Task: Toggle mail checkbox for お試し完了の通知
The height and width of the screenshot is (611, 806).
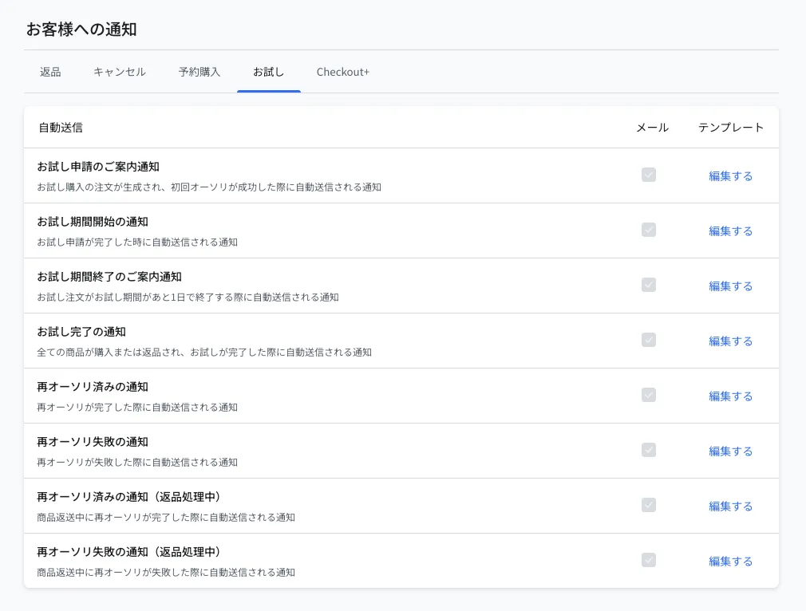Action: (x=649, y=340)
